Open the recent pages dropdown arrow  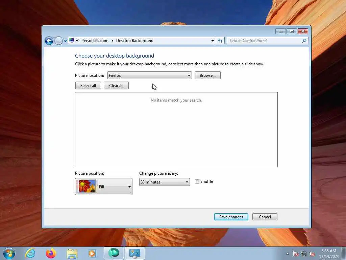click(65, 41)
